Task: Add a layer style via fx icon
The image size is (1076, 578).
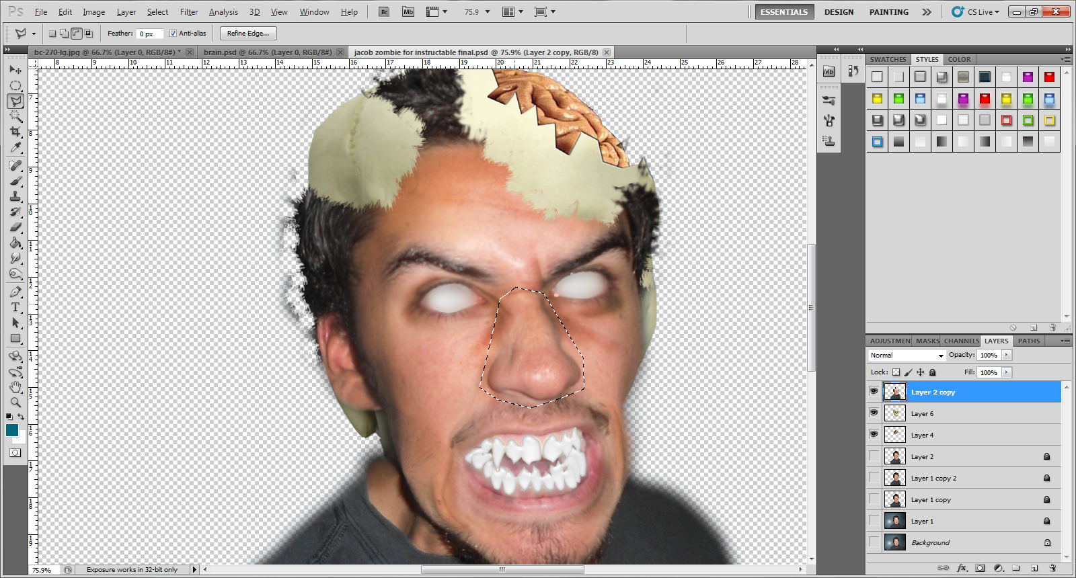Action: 962,568
